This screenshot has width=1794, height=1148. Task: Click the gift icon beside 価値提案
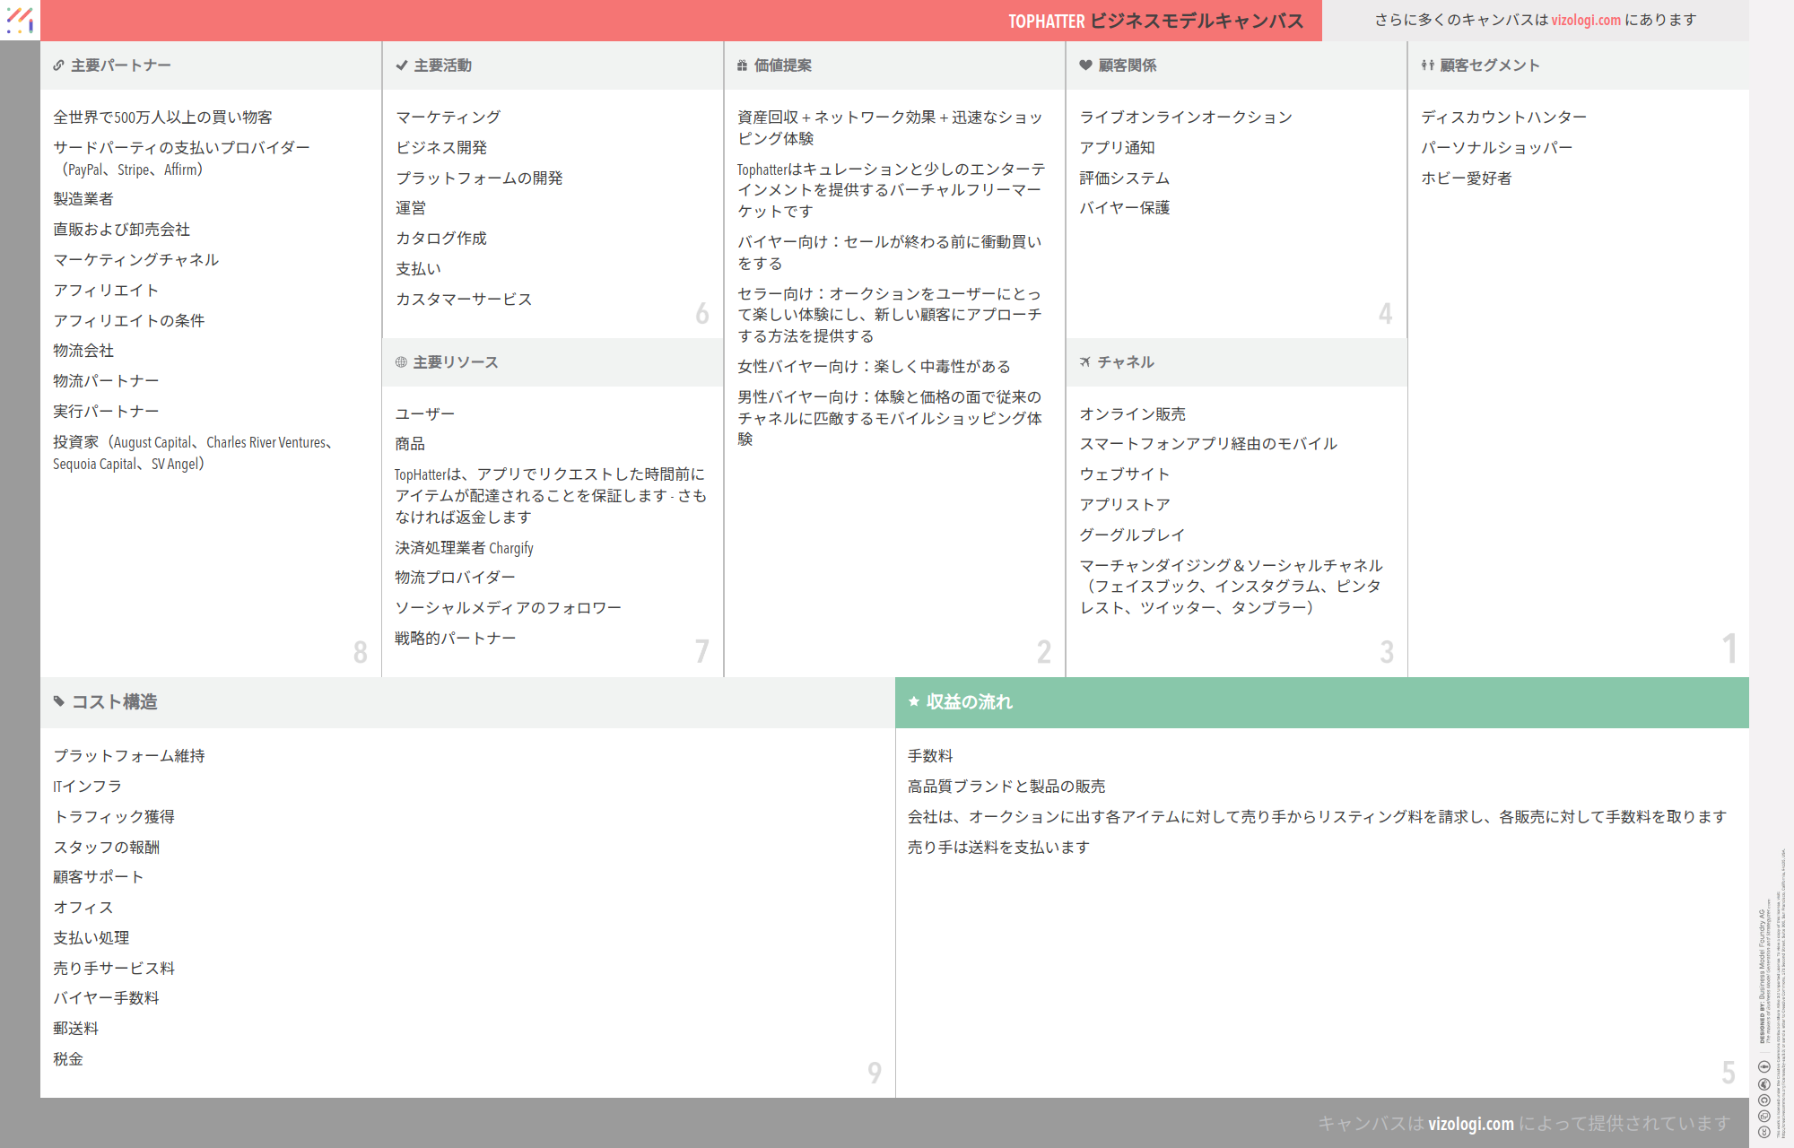pyautogui.click(x=742, y=65)
